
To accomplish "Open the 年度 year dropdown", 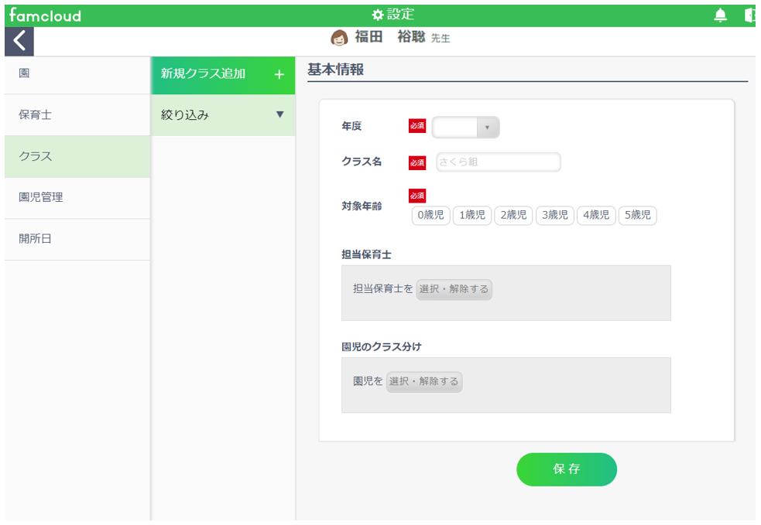I will (x=465, y=128).
